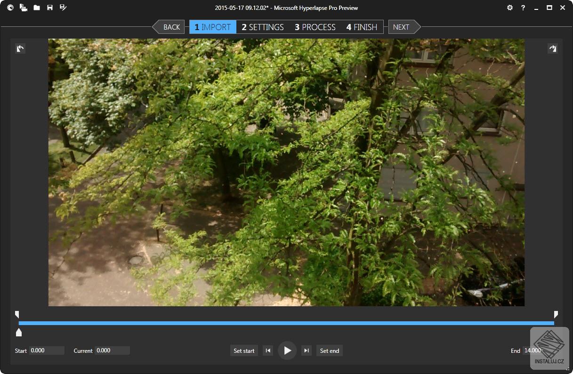Viewport: 573px width, 374px height.
Task: Maximize the Hyperlapse window
Action: (x=549, y=8)
